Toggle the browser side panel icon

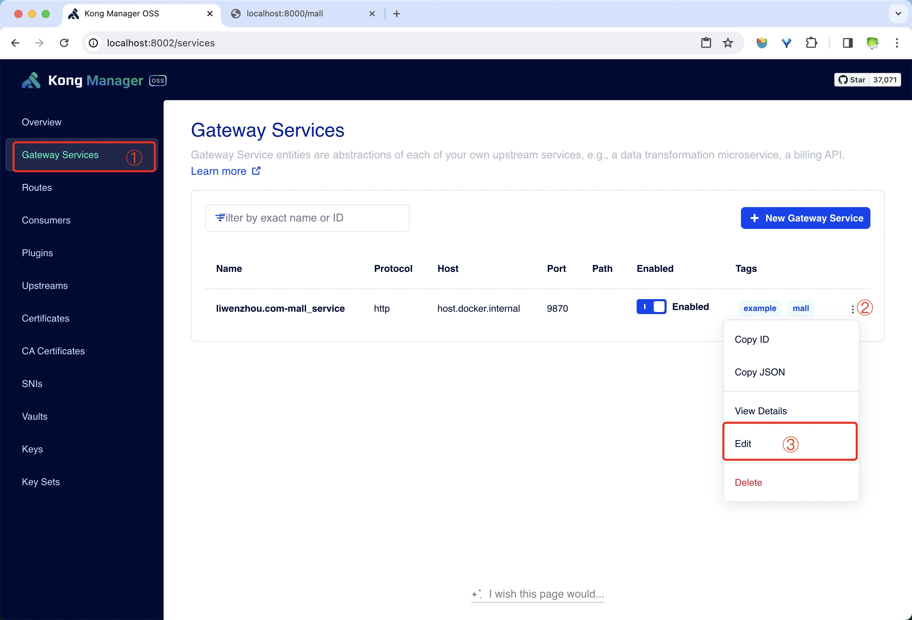tap(847, 43)
